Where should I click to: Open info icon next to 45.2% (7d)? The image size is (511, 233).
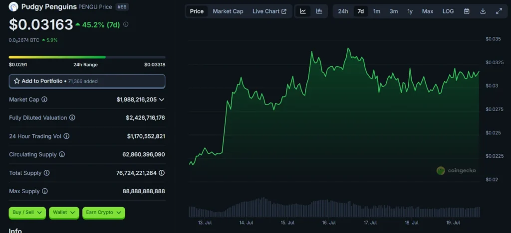[126, 24]
